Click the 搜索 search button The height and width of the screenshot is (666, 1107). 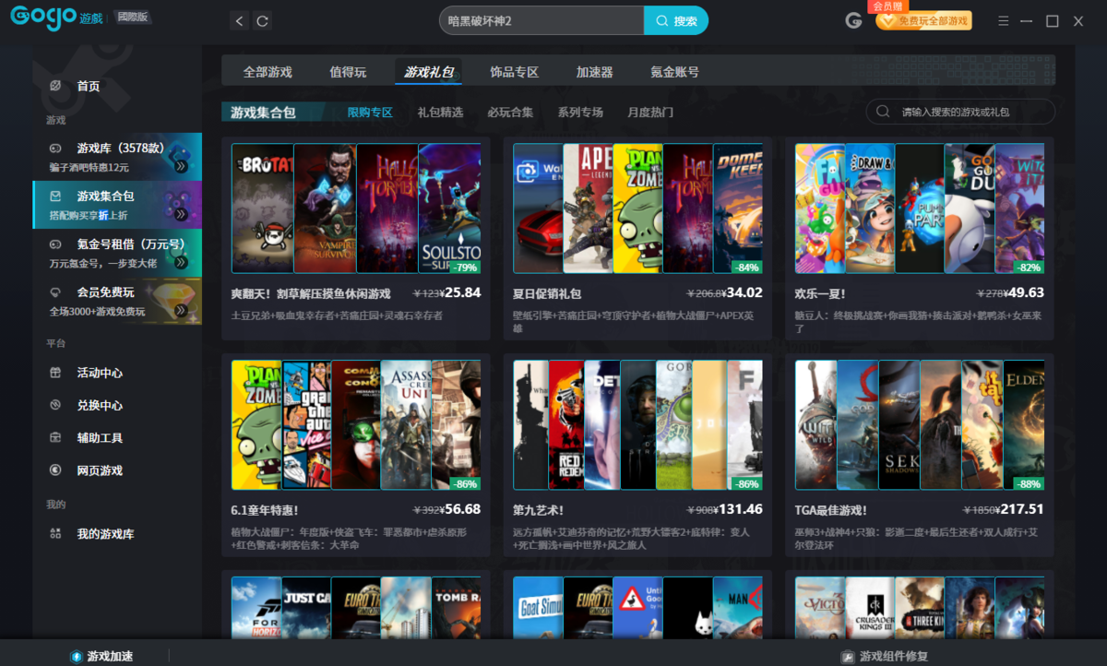coord(676,20)
